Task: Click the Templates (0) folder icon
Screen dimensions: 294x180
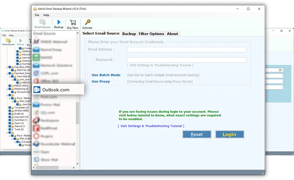Action: coord(12,108)
